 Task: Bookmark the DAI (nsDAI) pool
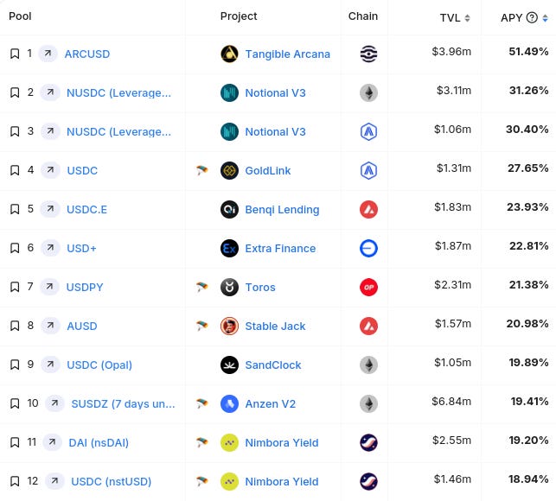tap(15, 442)
